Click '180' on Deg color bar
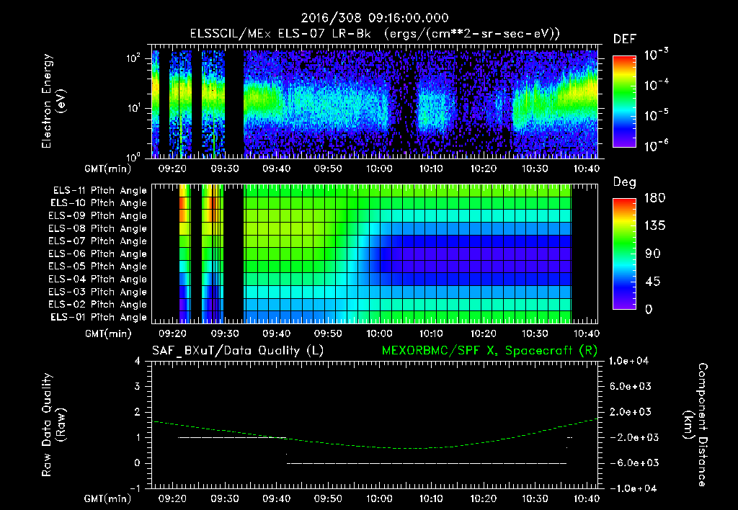The height and width of the screenshot is (510, 738). pos(654,198)
